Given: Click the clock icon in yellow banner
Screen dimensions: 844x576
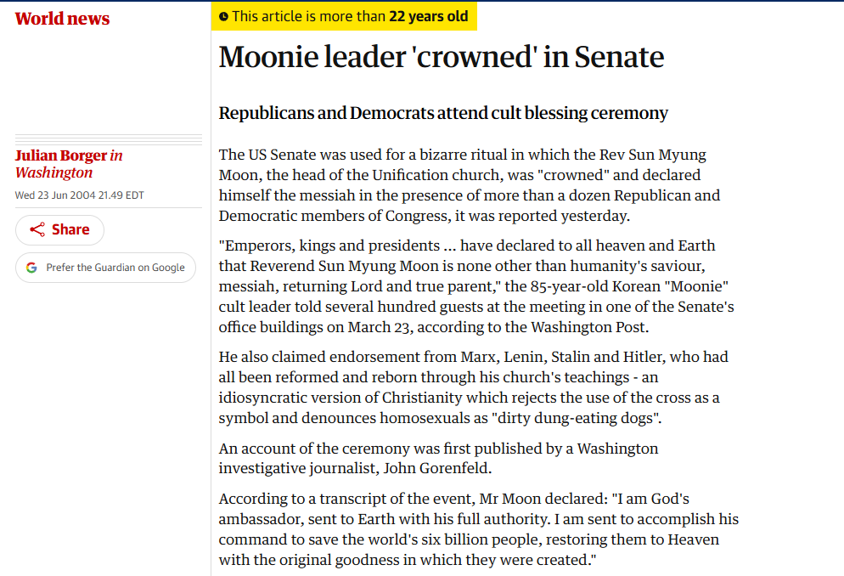Looking at the screenshot, I should 223,17.
